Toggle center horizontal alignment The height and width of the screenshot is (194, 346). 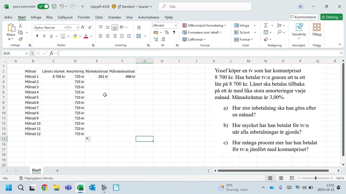coord(108,36)
